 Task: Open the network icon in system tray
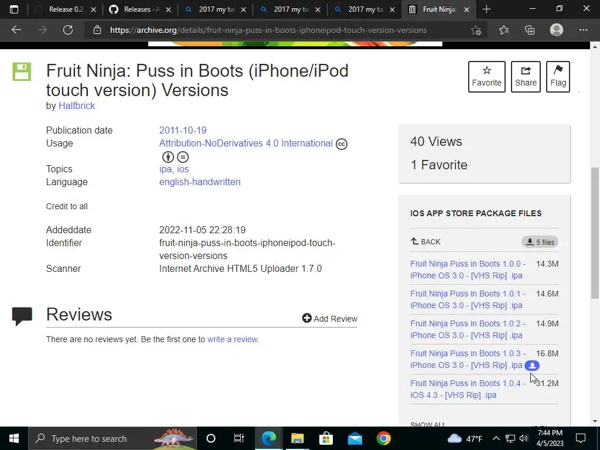point(510,438)
